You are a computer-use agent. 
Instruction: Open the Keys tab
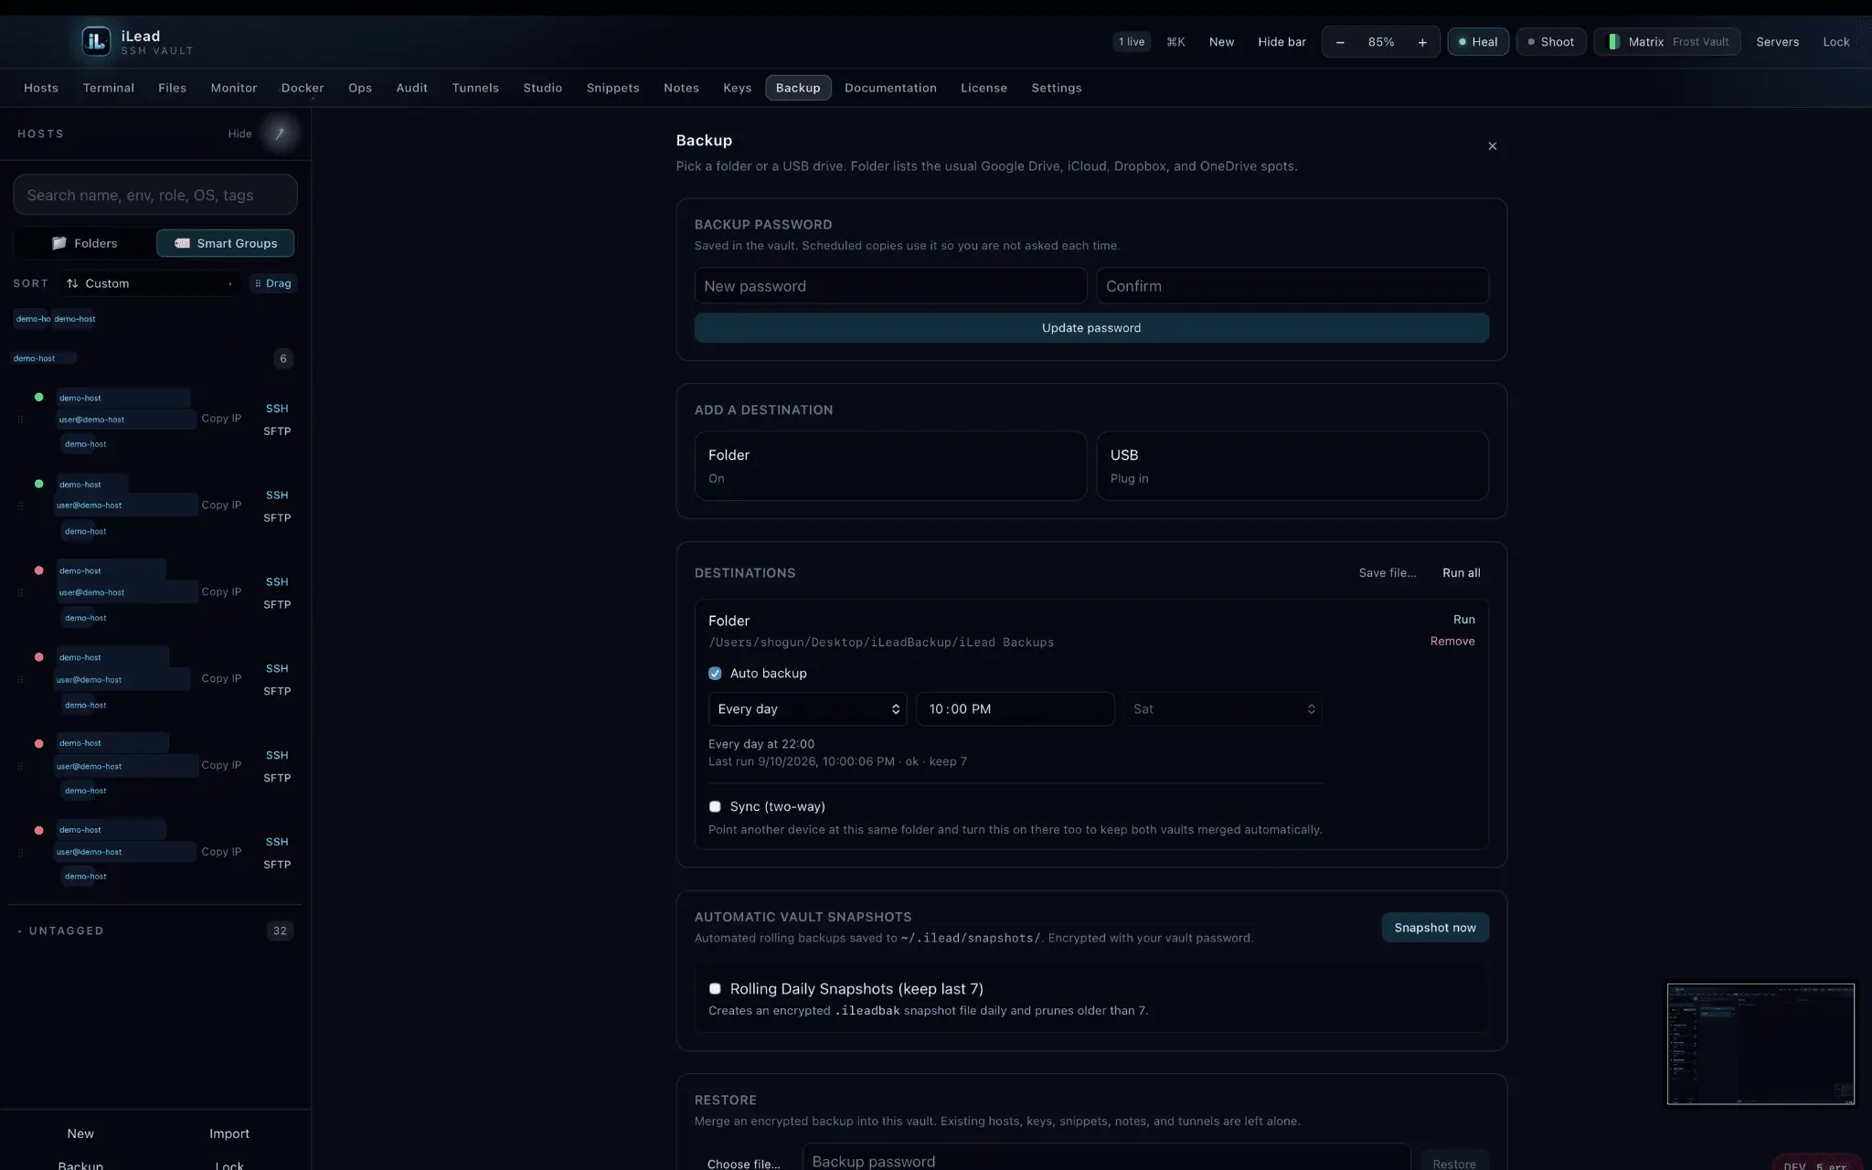point(738,88)
